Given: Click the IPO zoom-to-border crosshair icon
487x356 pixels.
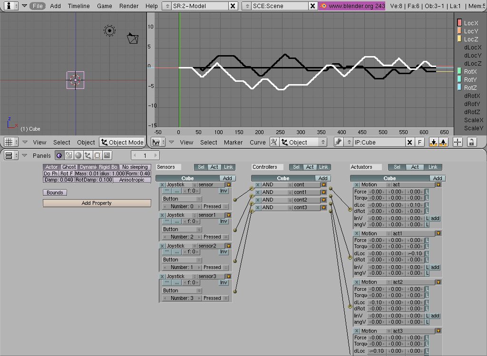Looking at the screenshot, I should point(458,142).
